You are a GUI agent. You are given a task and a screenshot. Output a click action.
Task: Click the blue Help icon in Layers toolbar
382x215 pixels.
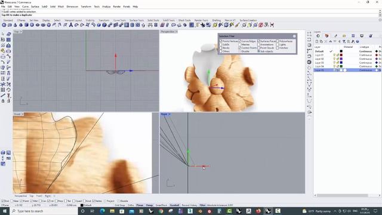pos(358,41)
